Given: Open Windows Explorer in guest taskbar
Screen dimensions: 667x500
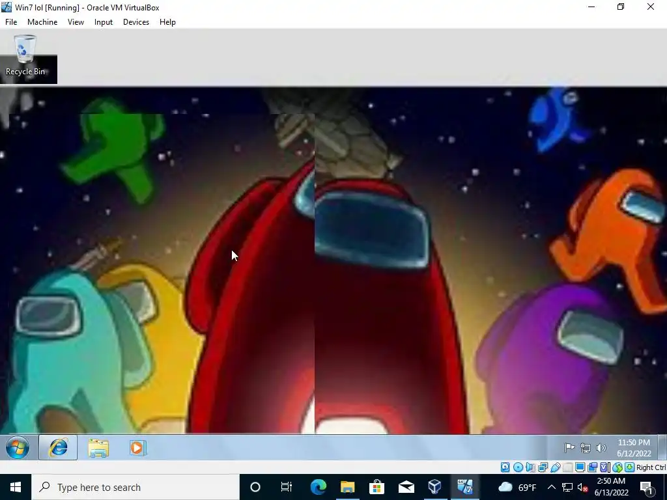Looking at the screenshot, I should pyautogui.click(x=98, y=448).
